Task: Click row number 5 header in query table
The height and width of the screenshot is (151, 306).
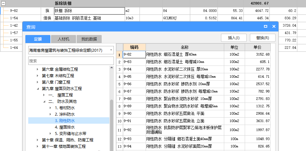Action: coord(120,84)
